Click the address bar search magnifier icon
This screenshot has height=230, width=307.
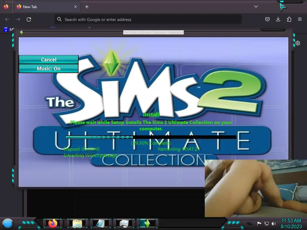pyautogui.click(x=59, y=19)
